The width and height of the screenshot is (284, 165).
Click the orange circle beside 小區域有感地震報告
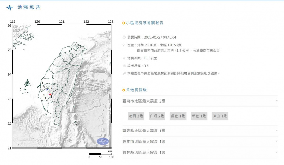(x=124, y=23)
